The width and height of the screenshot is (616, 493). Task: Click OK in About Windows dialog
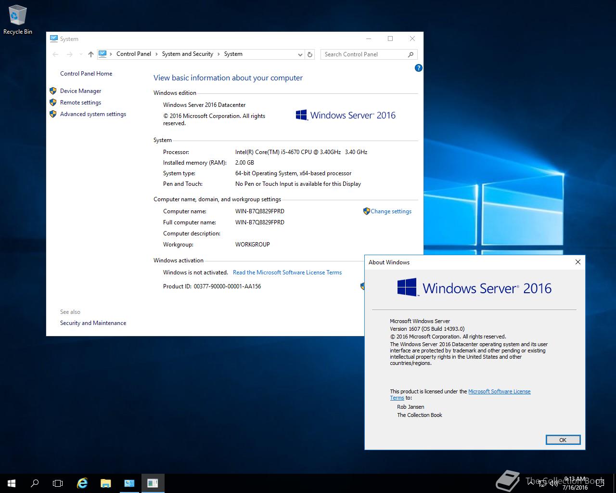563,440
